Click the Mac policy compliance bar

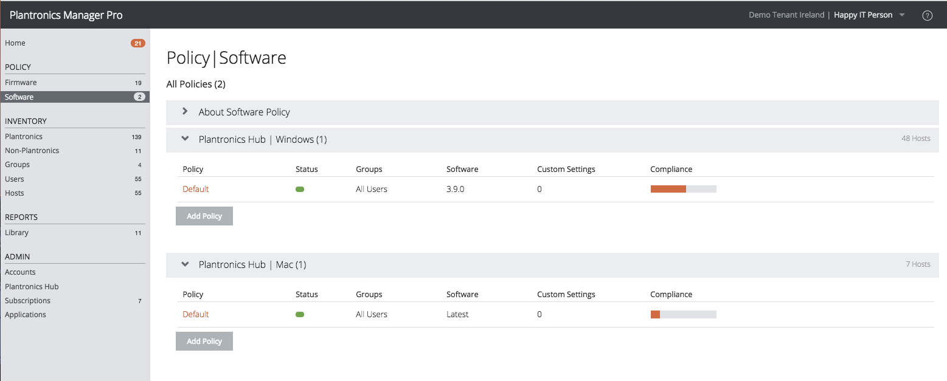point(684,314)
